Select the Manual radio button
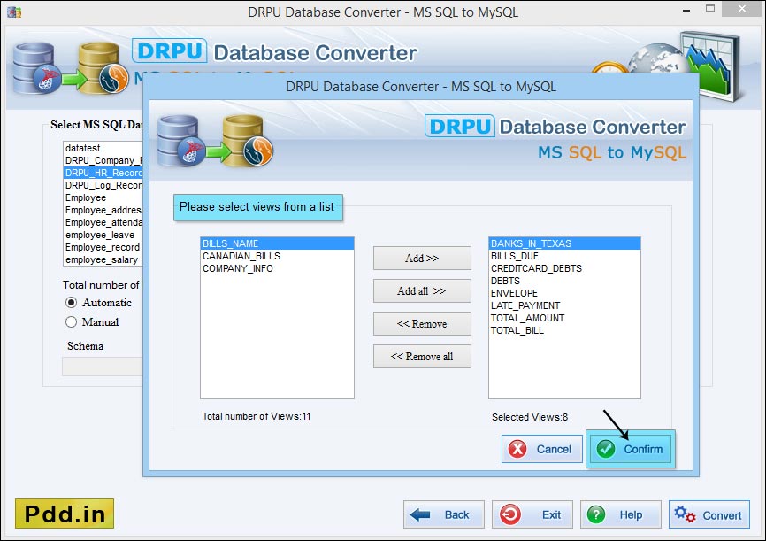This screenshot has width=766, height=541. tap(72, 322)
